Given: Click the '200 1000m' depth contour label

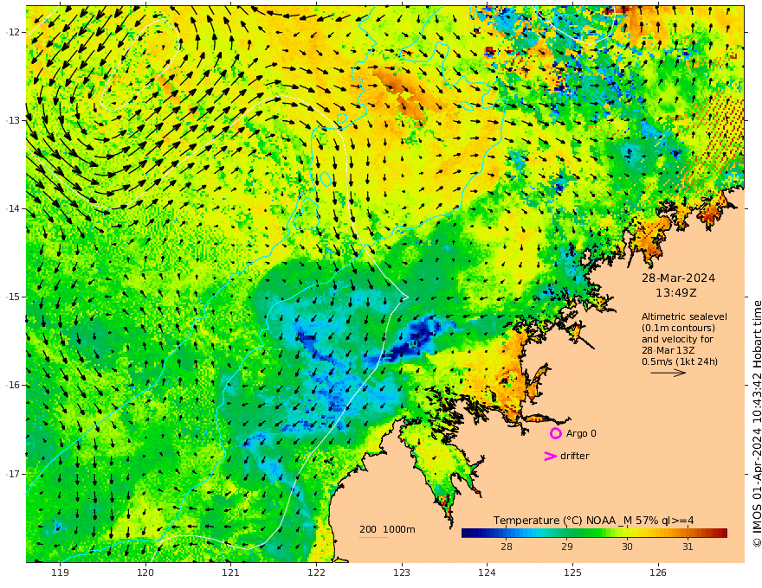Looking at the screenshot, I should (x=387, y=529).
